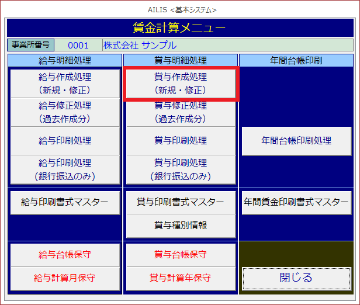Open 給与印刷処理 in the salary column
The height and width of the screenshot is (305, 360).
(65, 140)
